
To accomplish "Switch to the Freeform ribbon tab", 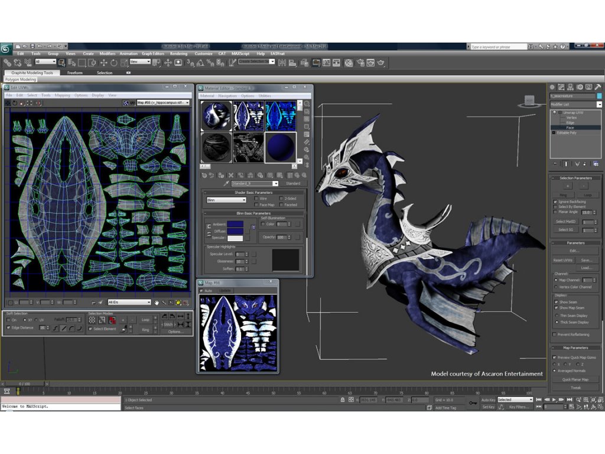I will pyautogui.click(x=75, y=73).
